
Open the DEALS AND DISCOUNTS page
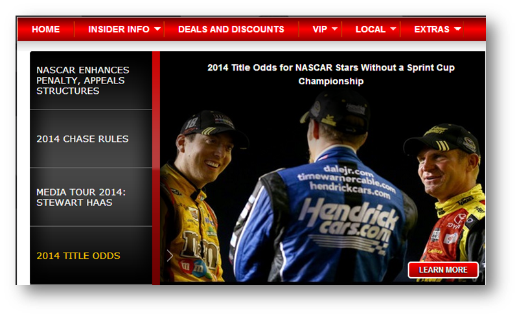[231, 29]
